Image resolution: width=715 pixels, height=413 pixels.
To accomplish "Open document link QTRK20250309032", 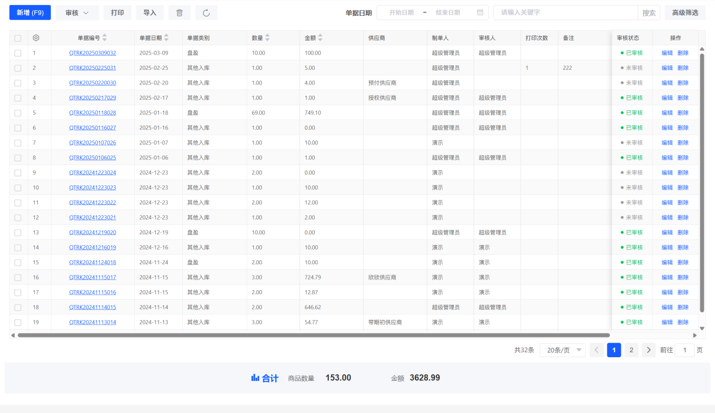I will click(92, 53).
